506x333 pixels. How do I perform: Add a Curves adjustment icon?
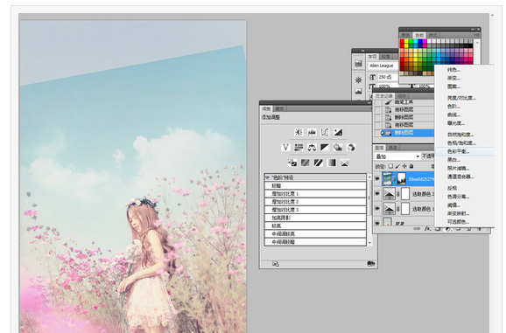[325, 132]
